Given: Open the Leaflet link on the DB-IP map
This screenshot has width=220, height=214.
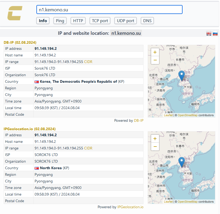Looking at the screenshot, I should (168, 115).
